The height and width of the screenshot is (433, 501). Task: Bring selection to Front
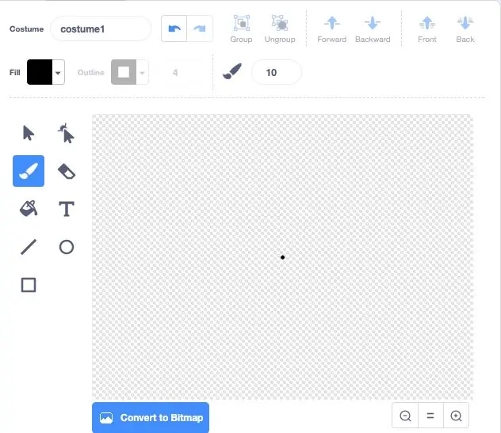click(426, 28)
